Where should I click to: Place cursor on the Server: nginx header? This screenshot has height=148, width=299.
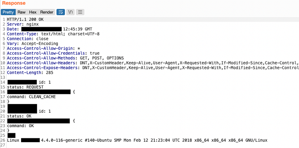click(x=23, y=24)
